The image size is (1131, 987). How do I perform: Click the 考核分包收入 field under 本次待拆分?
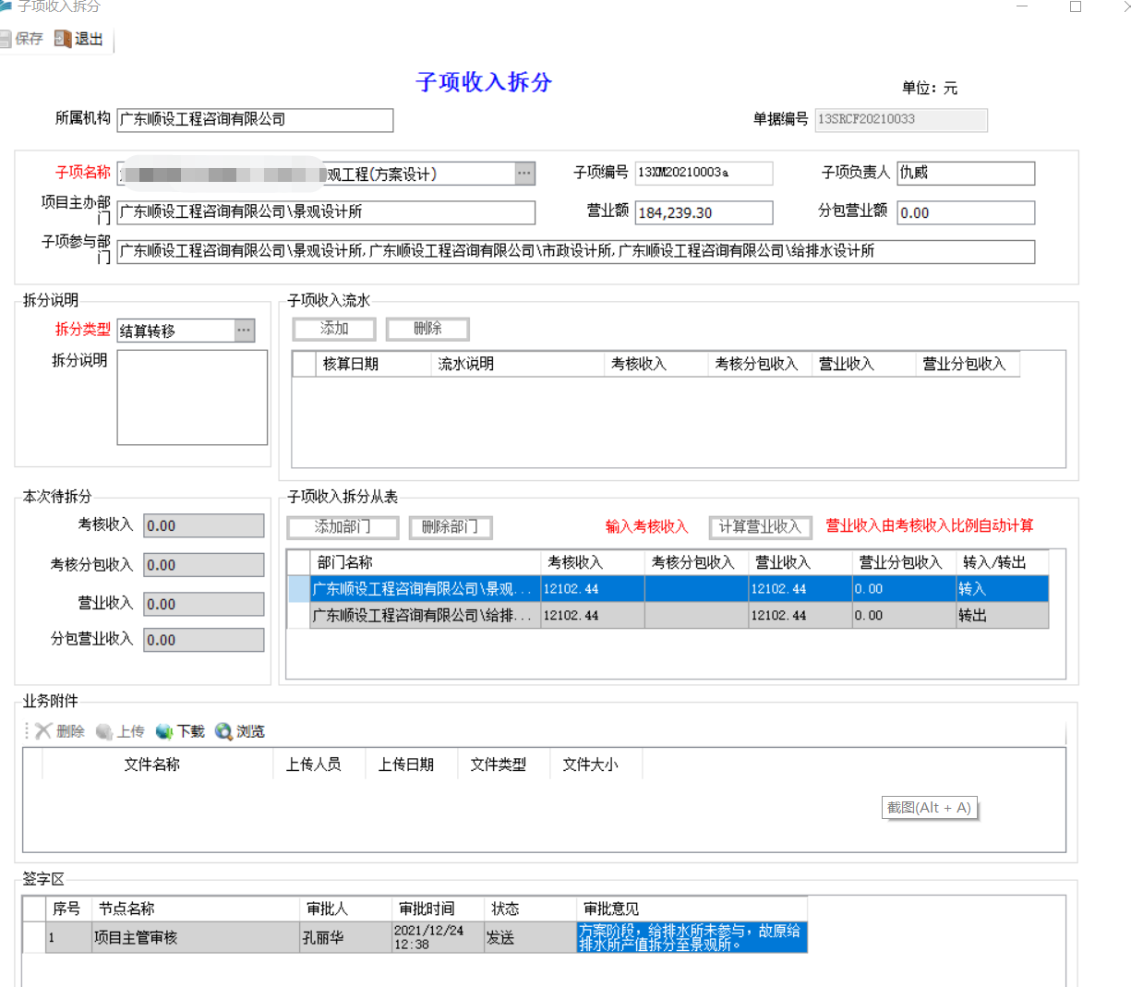pos(204,565)
